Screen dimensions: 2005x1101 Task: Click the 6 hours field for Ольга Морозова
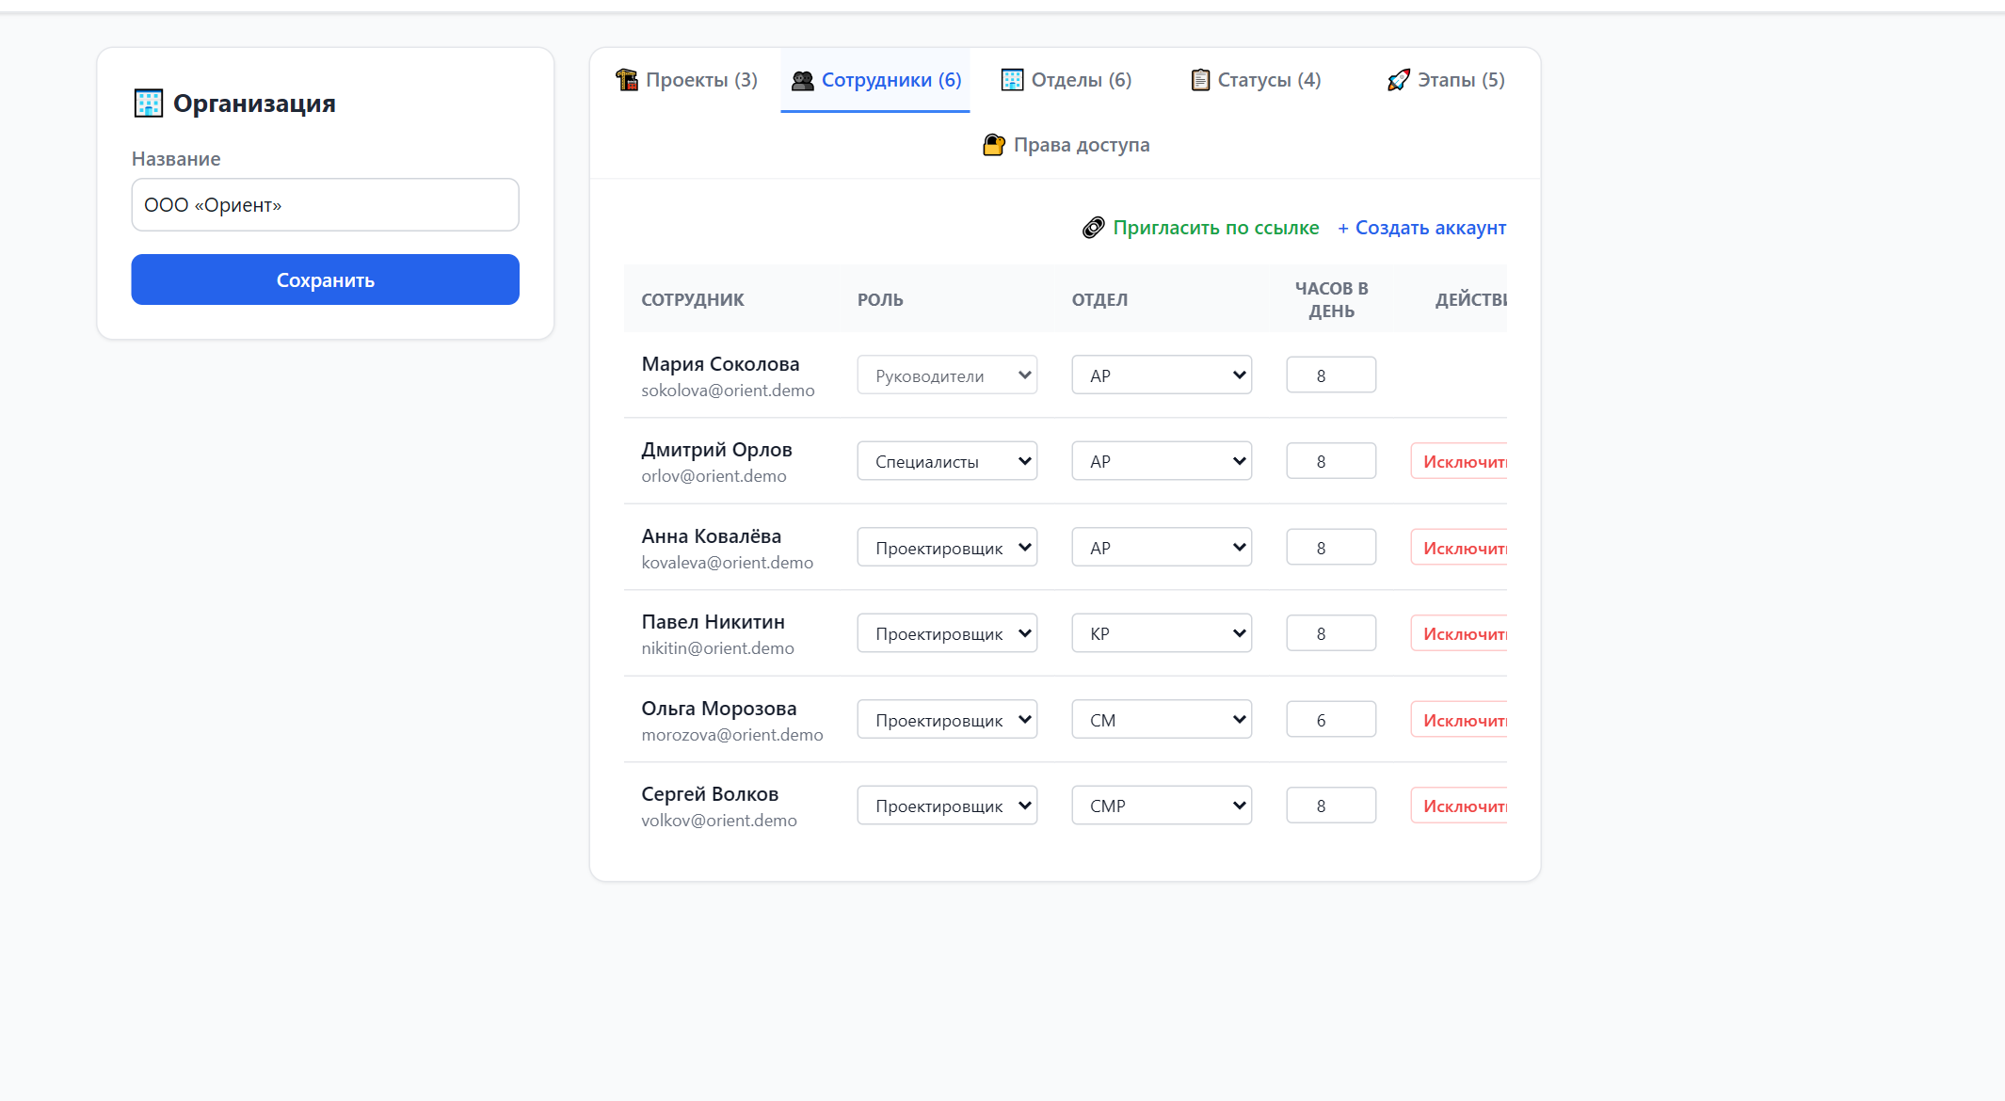tap(1331, 720)
